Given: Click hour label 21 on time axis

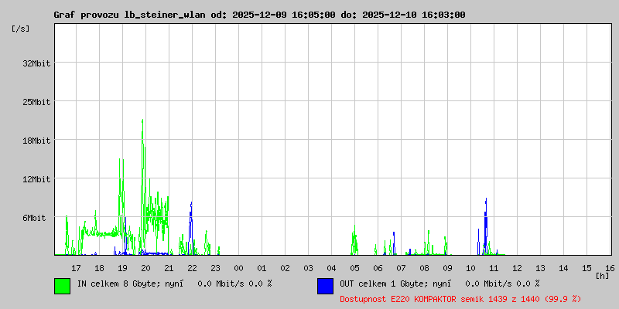Looking at the screenshot, I should pyautogui.click(x=169, y=268).
